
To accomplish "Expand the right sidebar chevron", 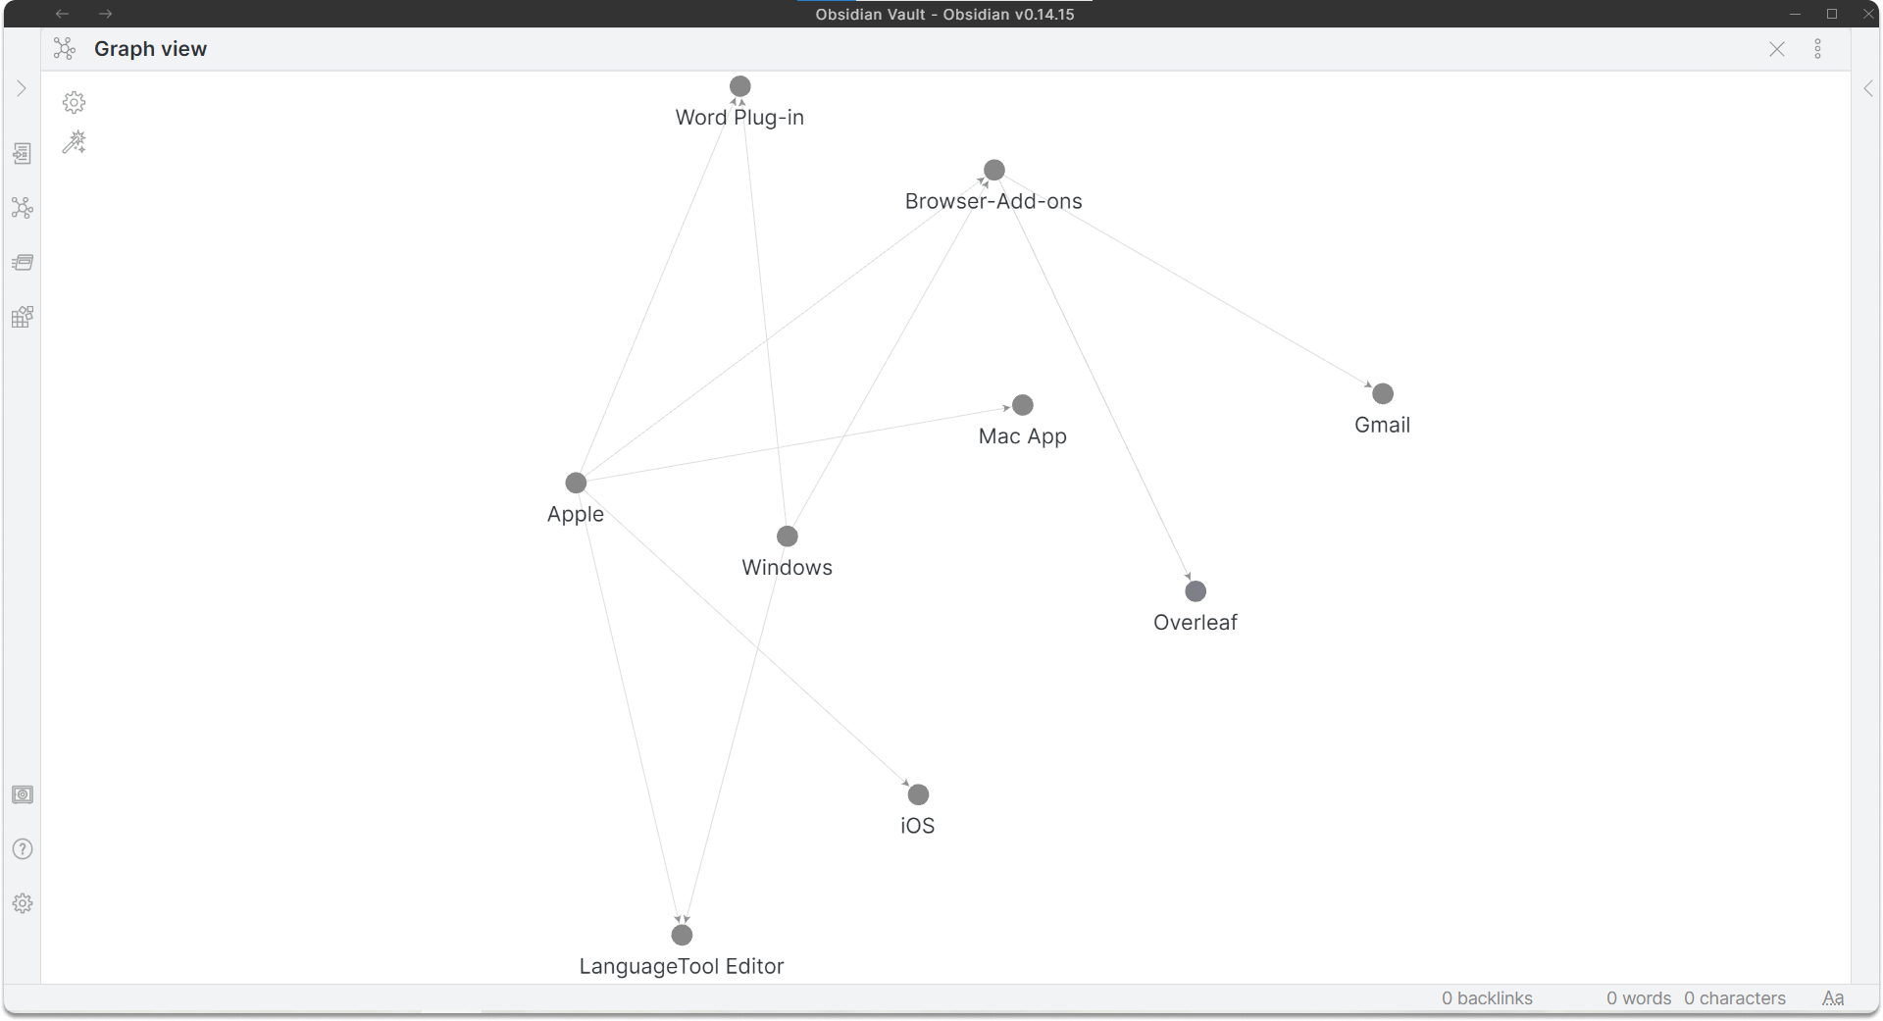I will coord(1868,88).
